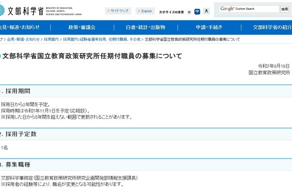Click the 募集職種 section heading
Viewport: 292px width, 194px height.
(x=18, y=164)
